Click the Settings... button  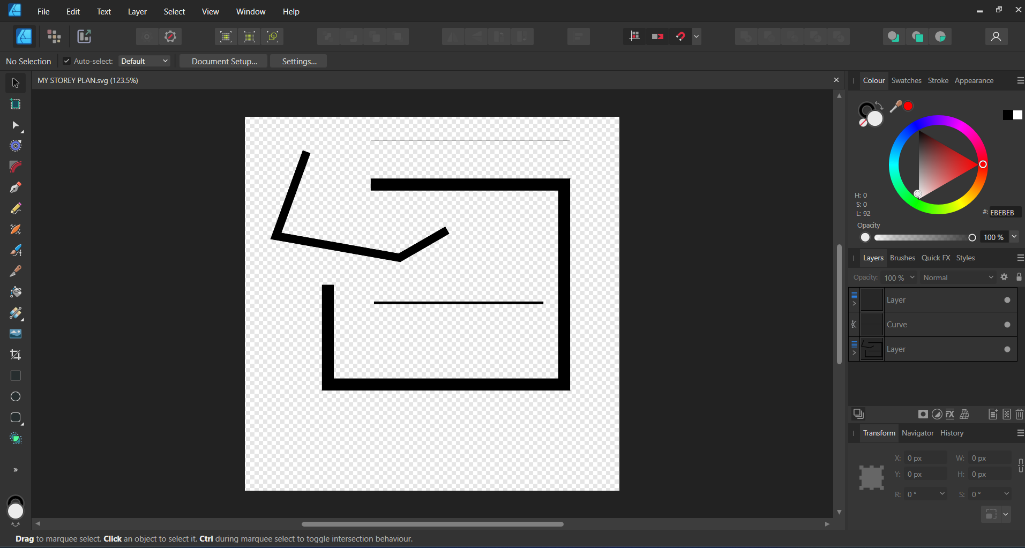(299, 61)
